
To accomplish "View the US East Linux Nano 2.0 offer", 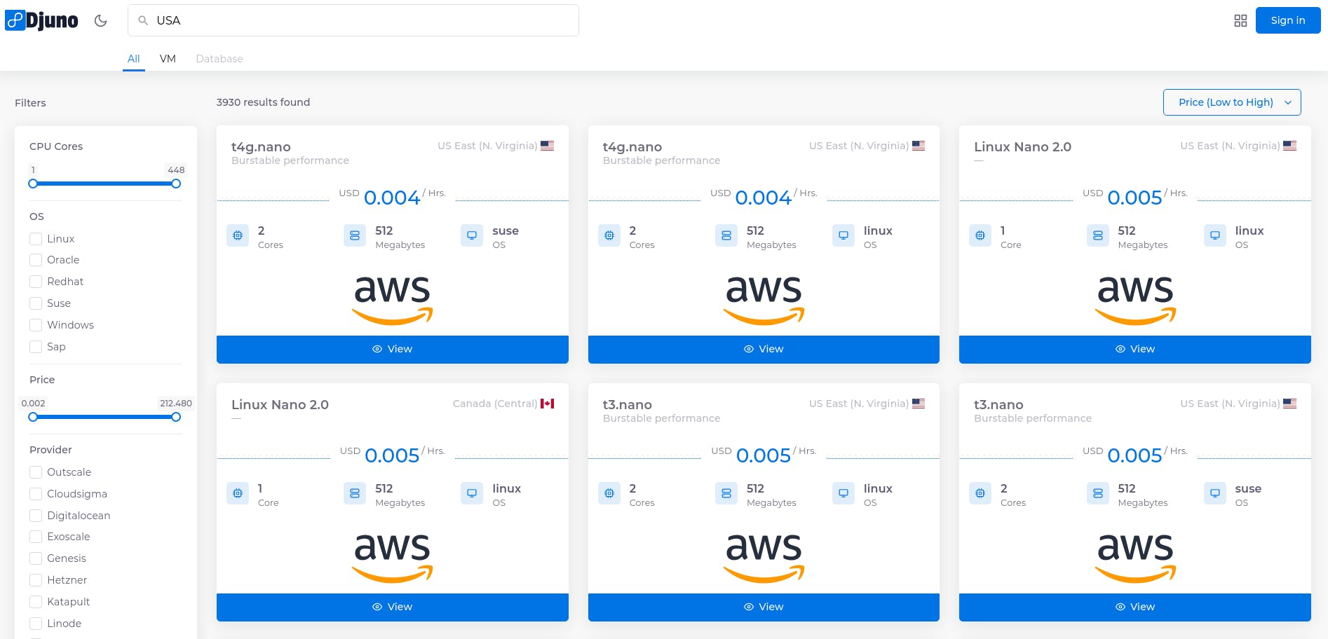I will [x=1135, y=349].
